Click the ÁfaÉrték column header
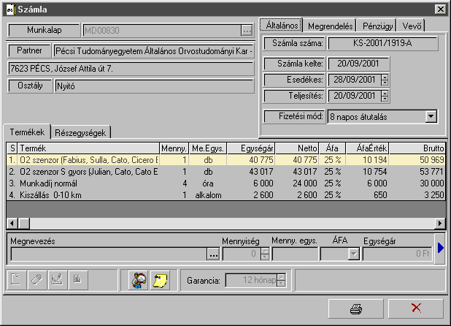451x326 pixels. [367, 148]
